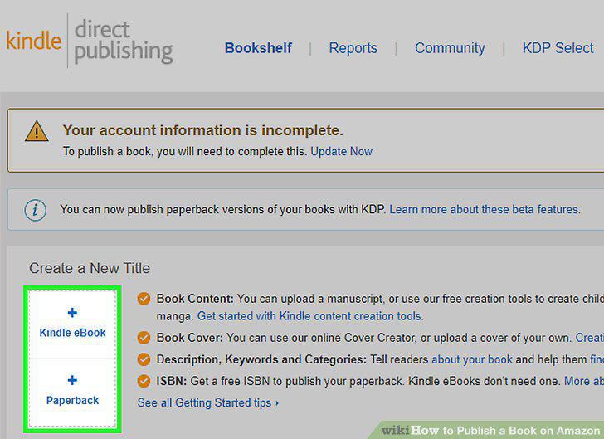
Task: Click the plus icon above Paperback
Action: [72, 380]
